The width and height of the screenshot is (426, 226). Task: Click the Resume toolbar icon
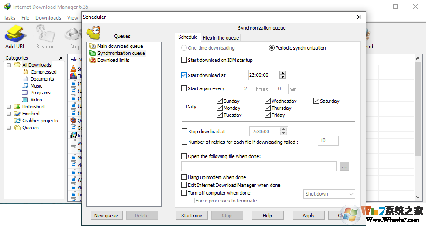[45, 34]
